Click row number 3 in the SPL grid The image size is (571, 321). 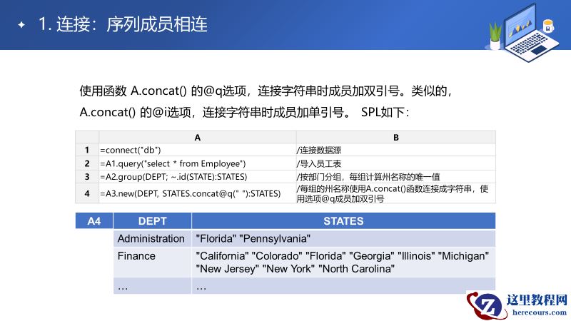pyautogui.click(x=87, y=177)
